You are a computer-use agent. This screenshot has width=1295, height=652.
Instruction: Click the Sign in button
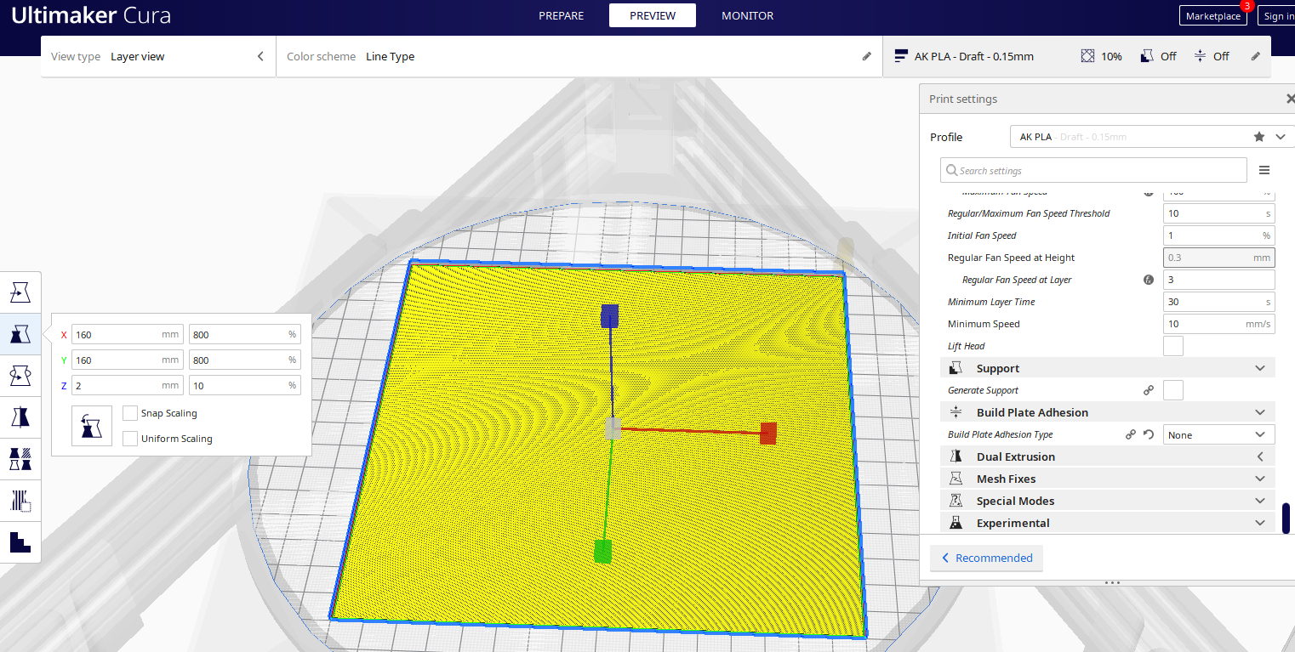tap(1276, 16)
